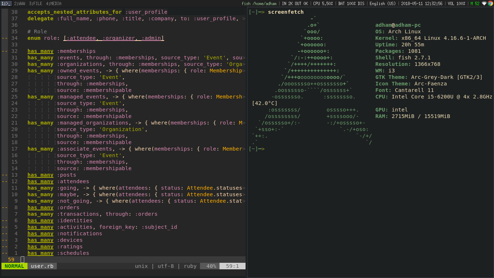The height and width of the screenshot is (278, 494).
Task: Click the accepts_nested_attributes_for line
Action: 97,12
